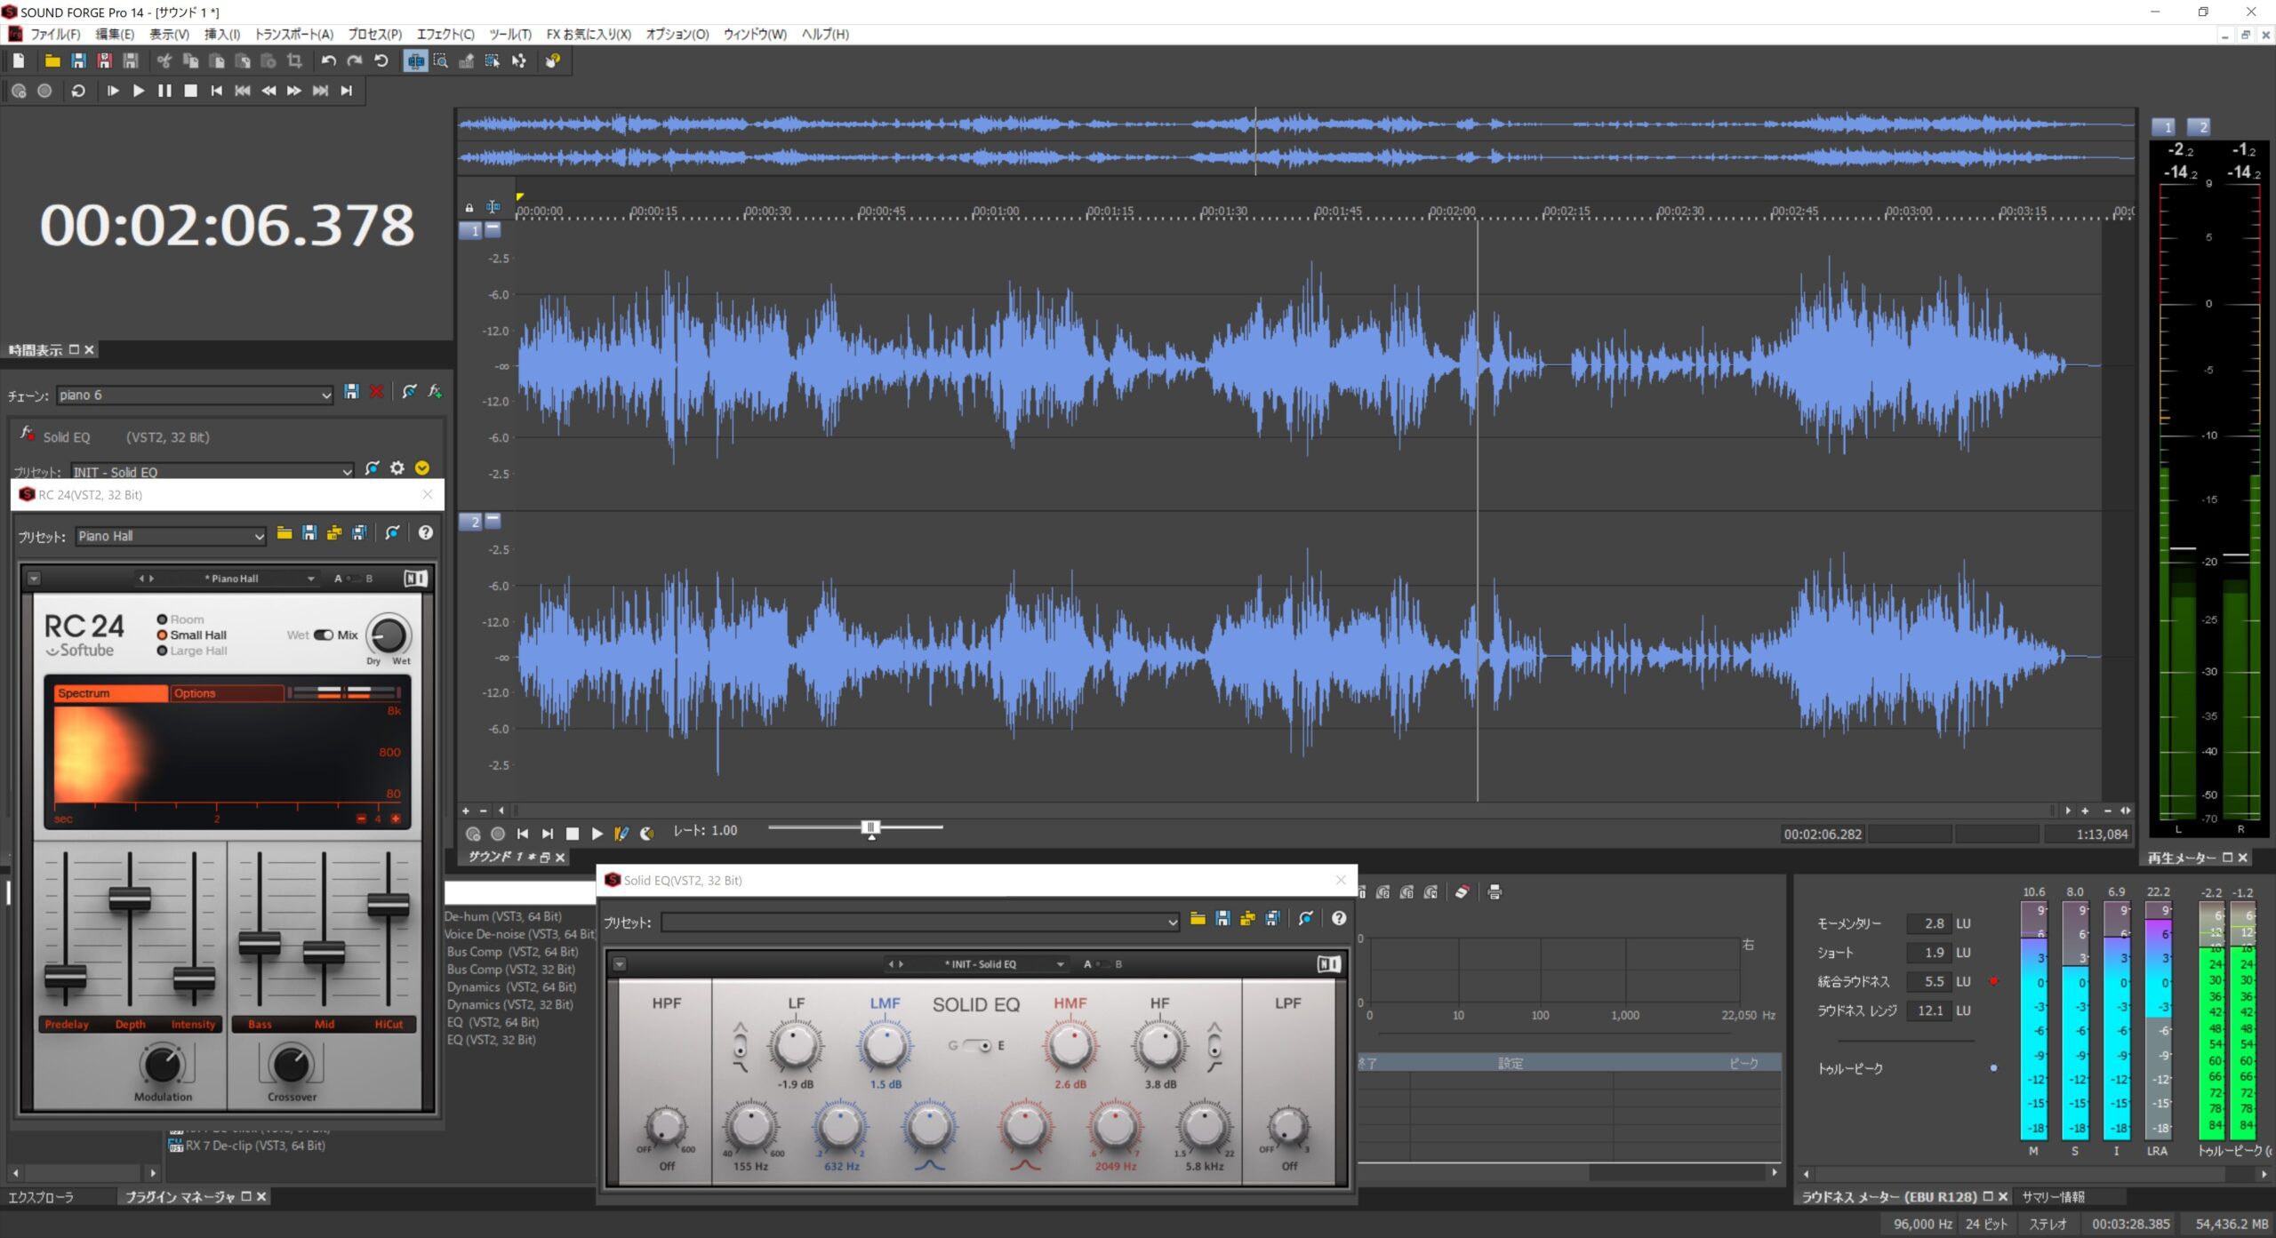
Task: Collapse channel 1 with minus button
Action: pyautogui.click(x=493, y=229)
